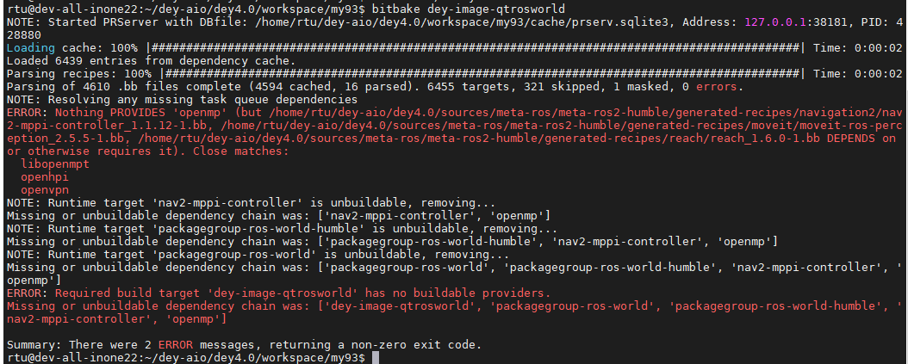908x364 pixels.
Task: Click the 'Loaded 6439 entries' line
Action: [x=151, y=60]
